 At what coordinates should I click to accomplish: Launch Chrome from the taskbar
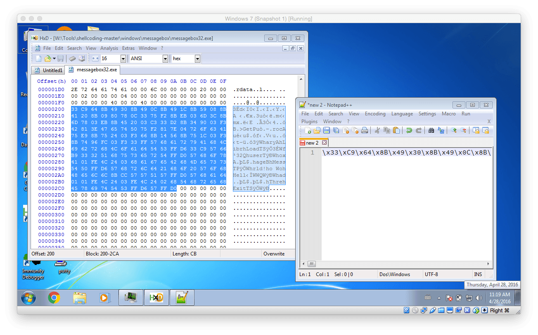(x=54, y=298)
